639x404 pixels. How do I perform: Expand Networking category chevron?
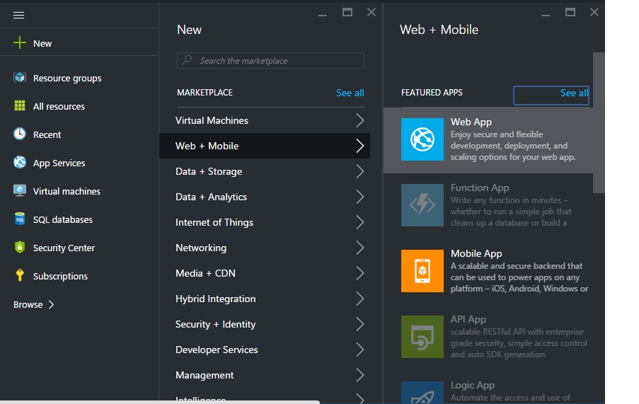coord(359,248)
